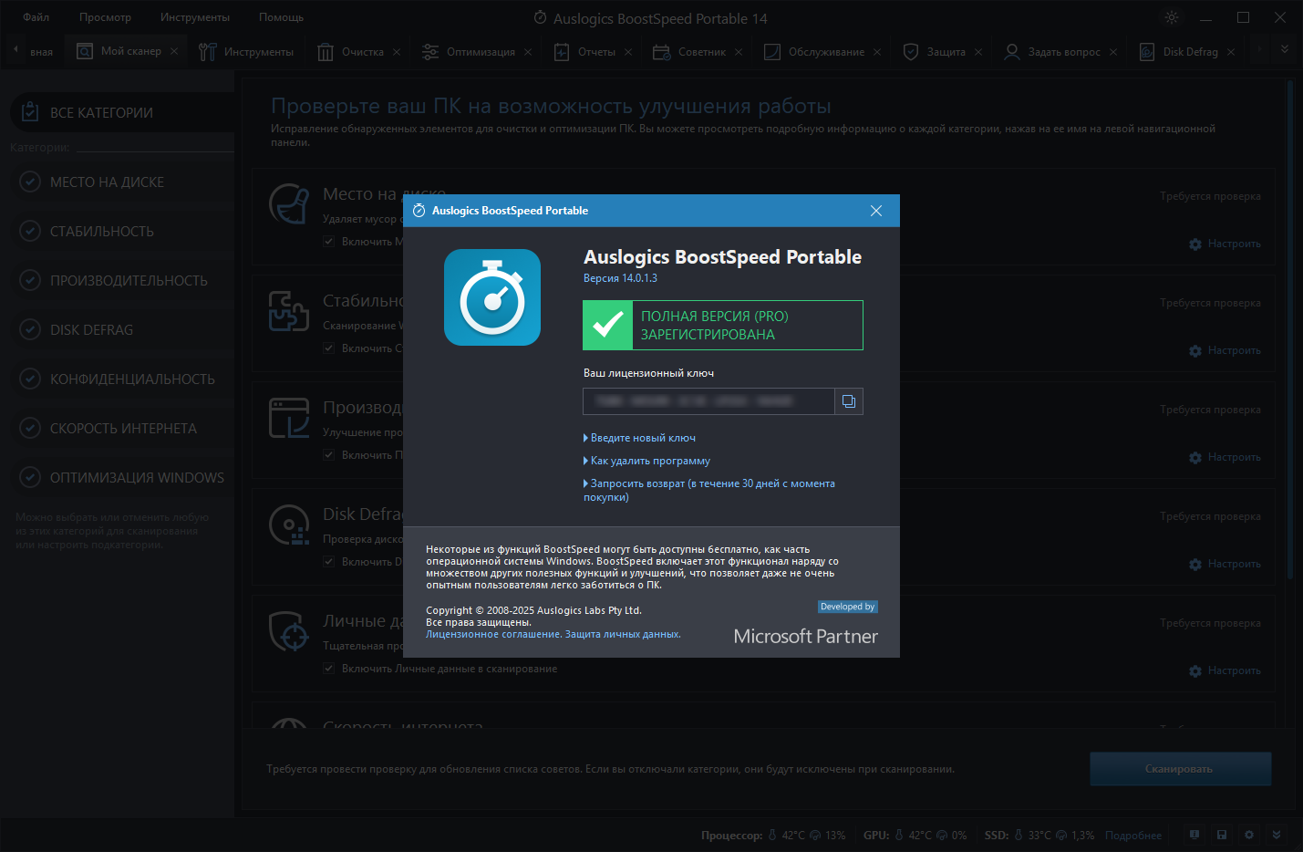Click the report icon of Отчеты tab
The width and height of the screenshot is (1303, 852).
pyautogui.click(x=562, y=52)
